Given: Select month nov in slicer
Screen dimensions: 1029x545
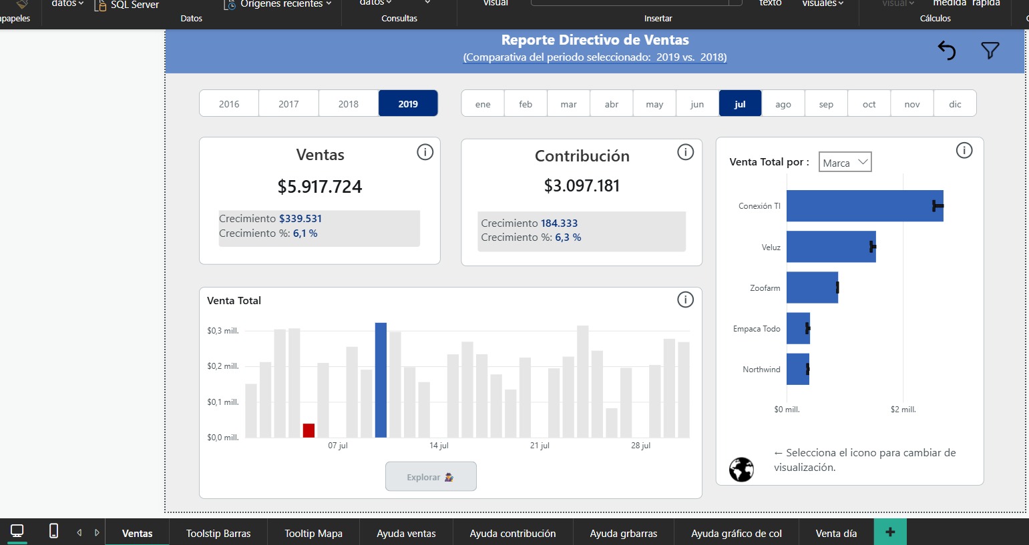Looking at the screenshot, I should coord(912,103).
